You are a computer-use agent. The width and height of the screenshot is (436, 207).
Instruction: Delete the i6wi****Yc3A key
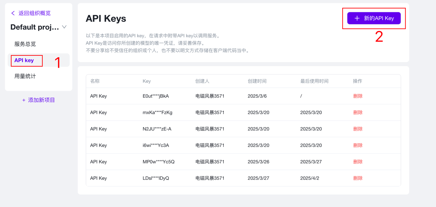tap(357, 145)
